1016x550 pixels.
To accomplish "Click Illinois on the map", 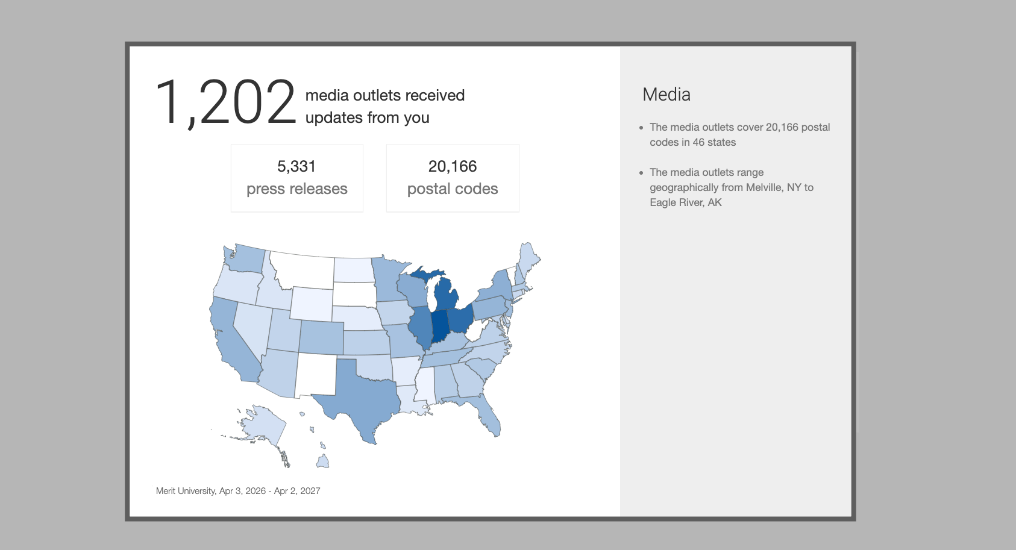I will (x=421, y=327).
